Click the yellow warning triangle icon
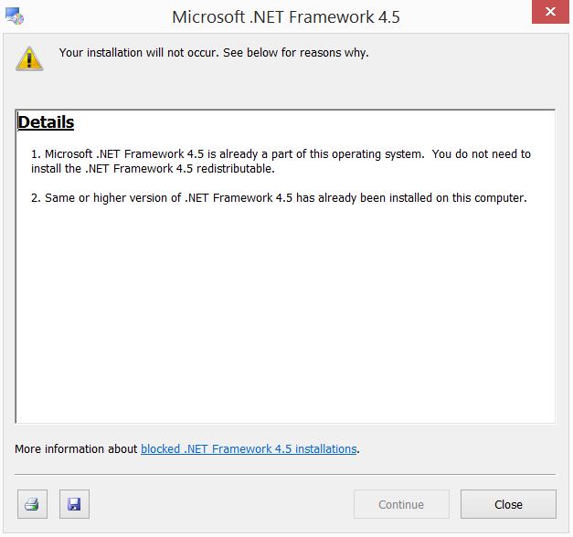 click(x=29, y=58)
